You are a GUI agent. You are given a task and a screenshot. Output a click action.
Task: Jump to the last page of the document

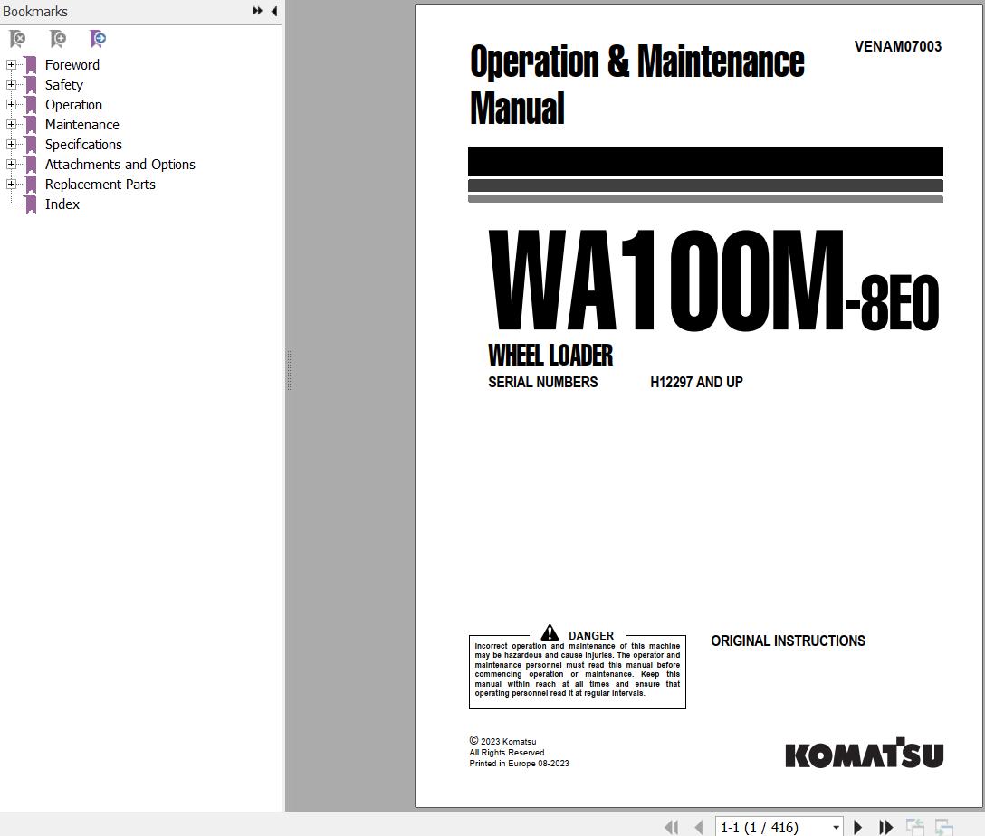(x=885, y=827)
